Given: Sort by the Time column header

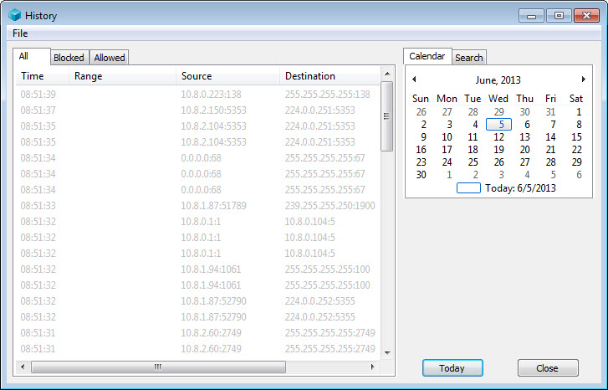Looking at the screenshot, I should (33, 76).
